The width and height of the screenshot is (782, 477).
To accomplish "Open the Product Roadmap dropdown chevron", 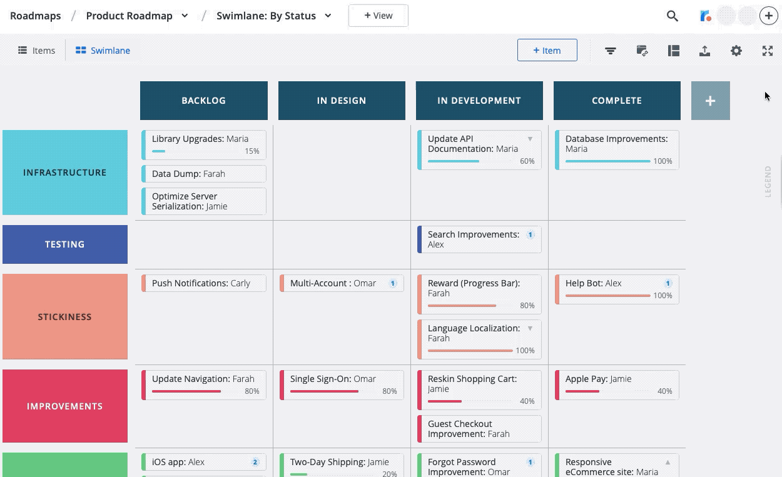I will (185, 16).
